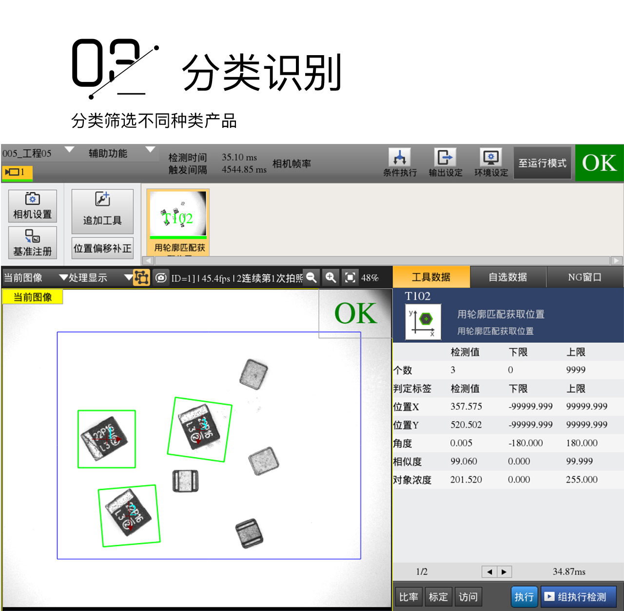Image resolution: width=624 pixels, height=611 pixels.
Task: Zoom out the image view
Action: click(x=311, y=278)
